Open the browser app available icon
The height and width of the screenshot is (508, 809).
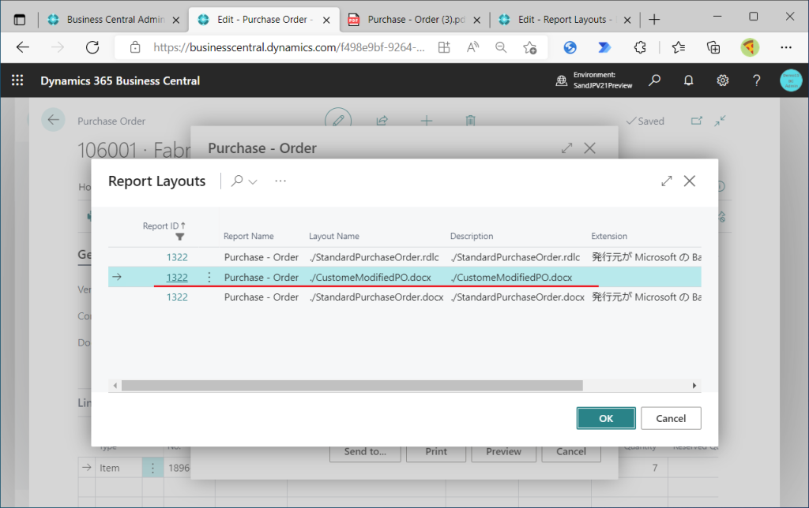pyautogui.click(x=444, y=47)
